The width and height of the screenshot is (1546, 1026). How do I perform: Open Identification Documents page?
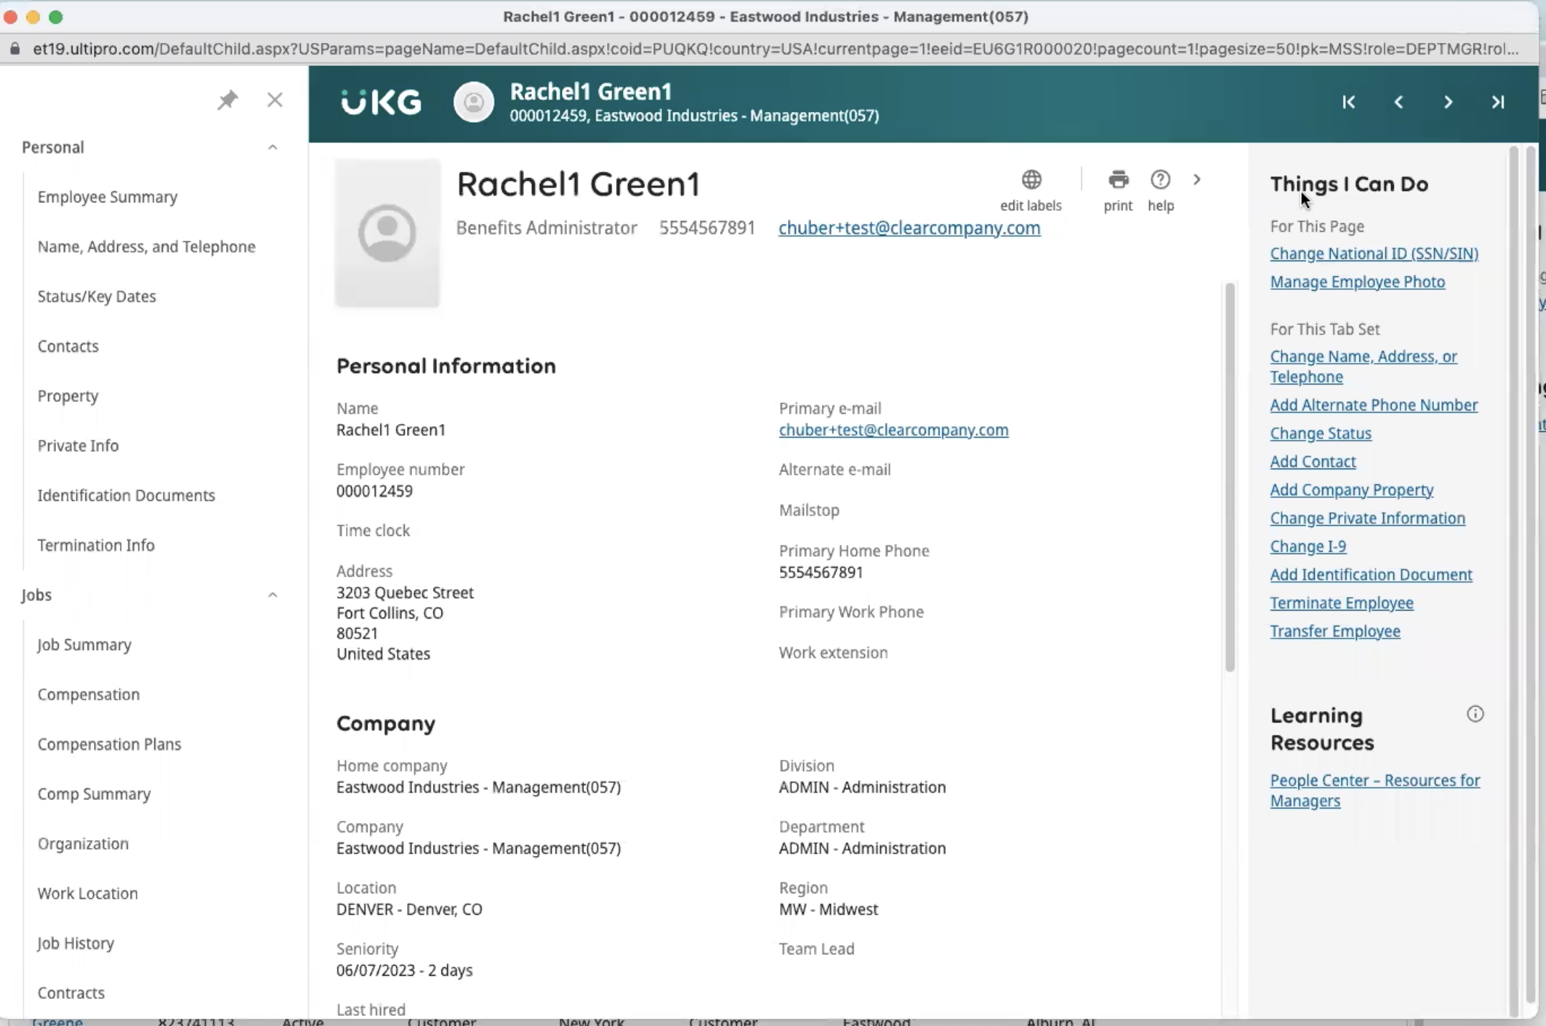pyautogui.click(x=126, y=496)
